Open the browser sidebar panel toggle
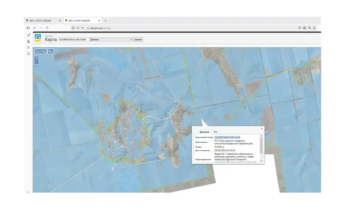 [28, 28]
